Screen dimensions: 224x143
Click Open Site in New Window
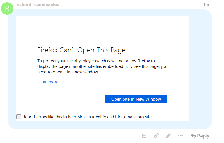136,99
